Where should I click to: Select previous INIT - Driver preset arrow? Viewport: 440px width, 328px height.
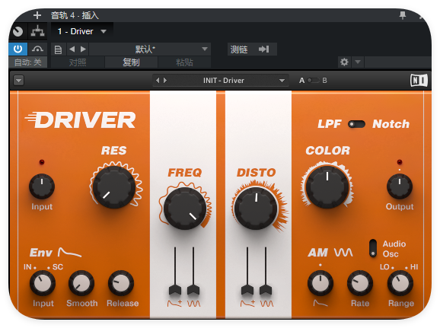[x=158, y=81]
